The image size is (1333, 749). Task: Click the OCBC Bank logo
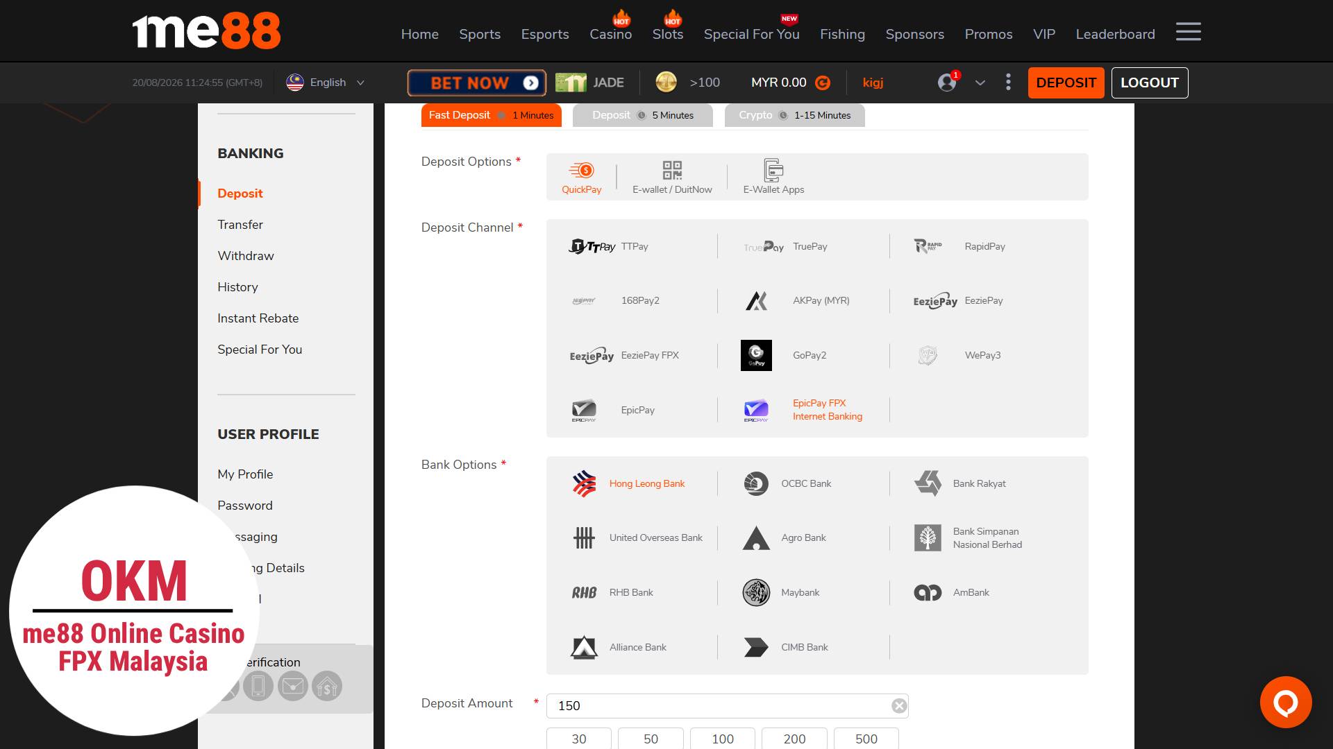point(756,484)
